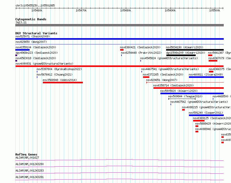Image resolution: width=231 pixels, height=183 pixels.
Task: Click the blue bar under nsv591240
Action: pyautogui.click(x=206, y=115)
